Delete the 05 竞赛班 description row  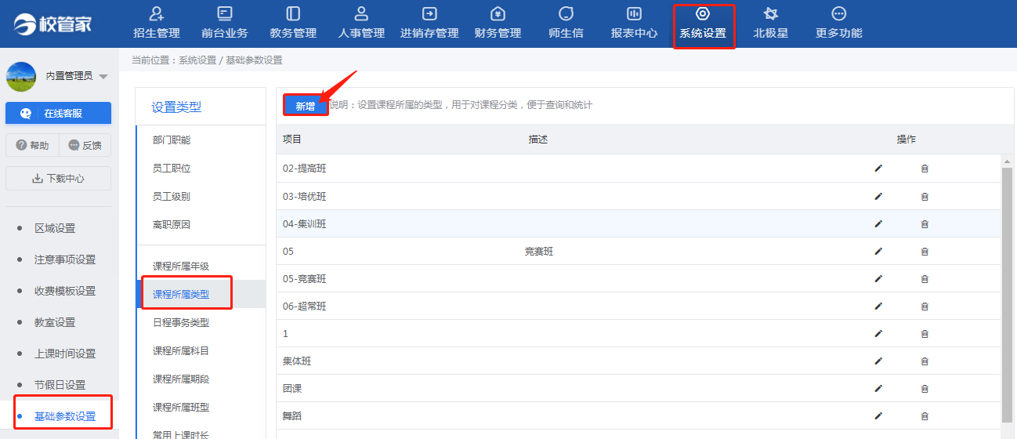click(x=925, y=251)
